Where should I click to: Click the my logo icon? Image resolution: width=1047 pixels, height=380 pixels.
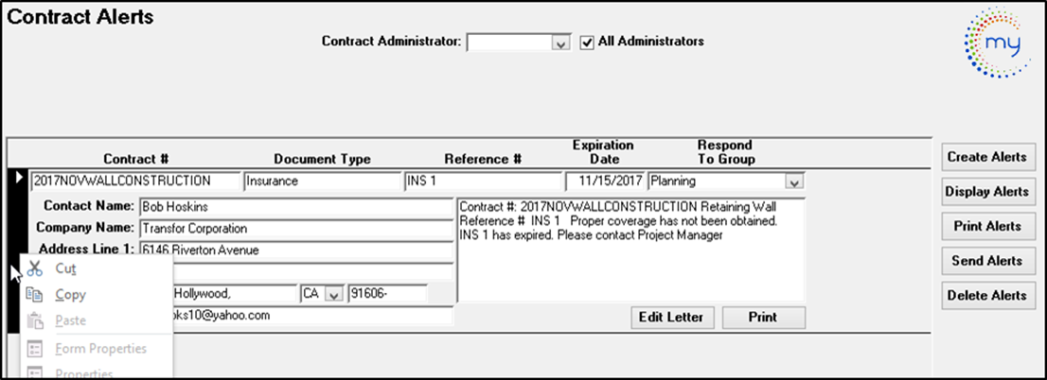(999, 43)
